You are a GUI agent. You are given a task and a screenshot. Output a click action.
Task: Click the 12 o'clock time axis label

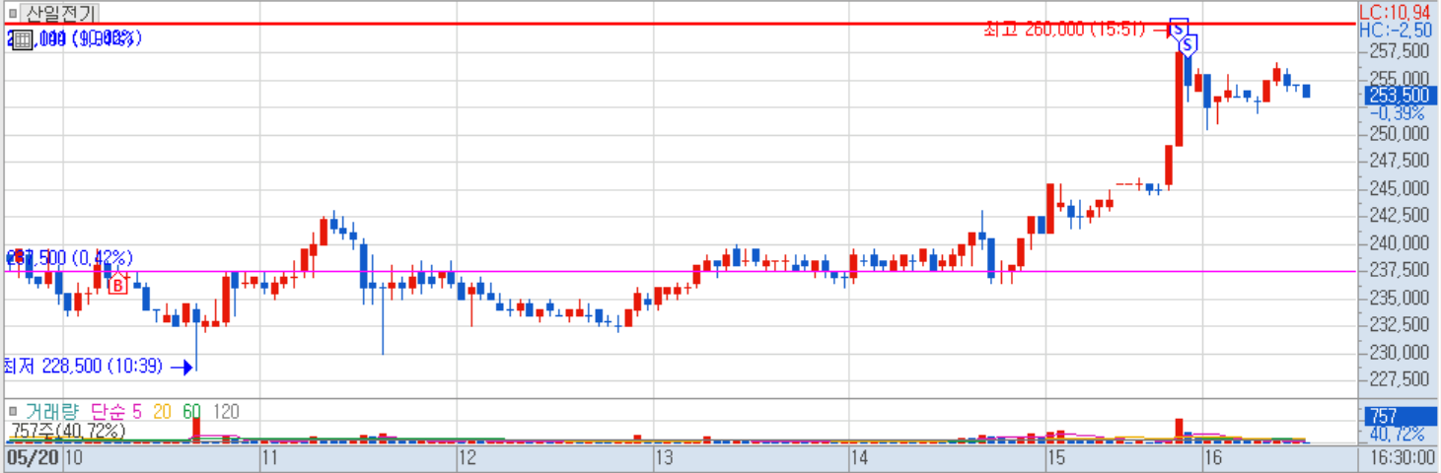tap(468, 458)
